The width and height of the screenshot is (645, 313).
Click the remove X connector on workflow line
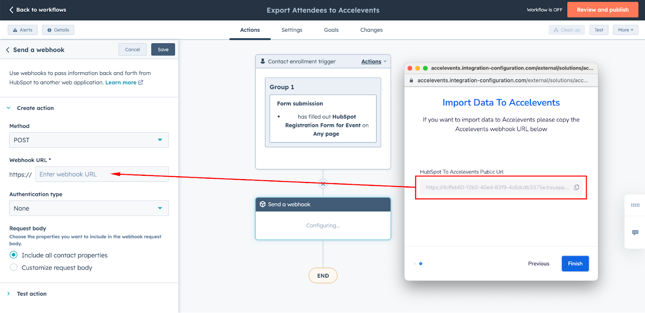tap(323, 184)
